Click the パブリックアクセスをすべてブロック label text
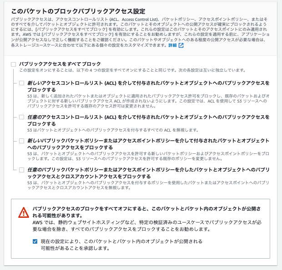Viewport: 282px width, 270px height. coord(60,64)
